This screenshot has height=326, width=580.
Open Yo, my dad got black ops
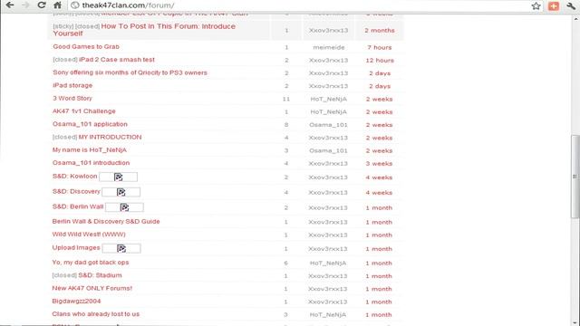pyautogui.click(x=91, y=263)
